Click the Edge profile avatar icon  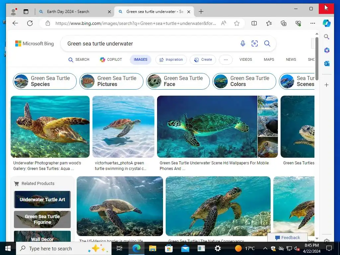(x=14, y=12)
